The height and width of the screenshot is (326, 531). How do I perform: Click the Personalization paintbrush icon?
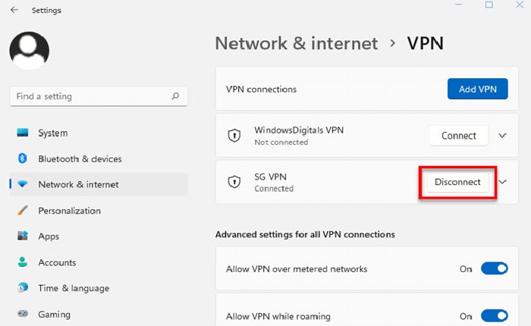pos(23,210)
